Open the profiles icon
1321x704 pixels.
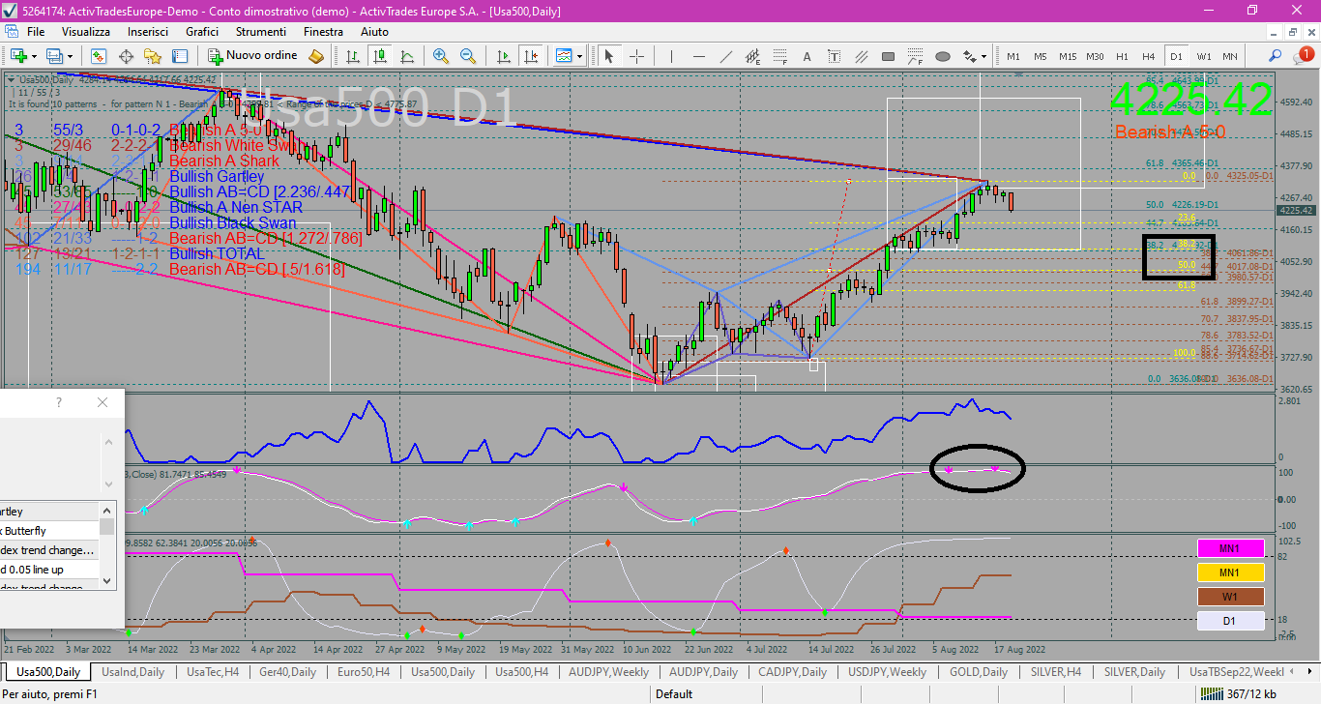click(x=55, y=56)
